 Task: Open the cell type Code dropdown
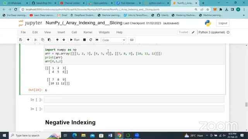[x=114, y=40]
